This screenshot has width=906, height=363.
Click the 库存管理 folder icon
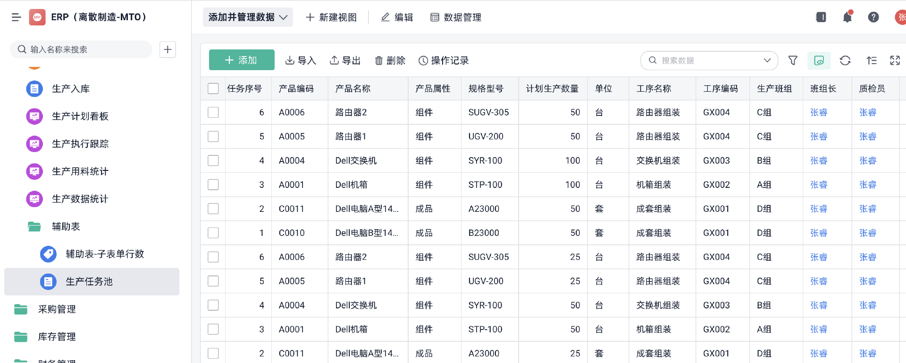coord(21,337)
